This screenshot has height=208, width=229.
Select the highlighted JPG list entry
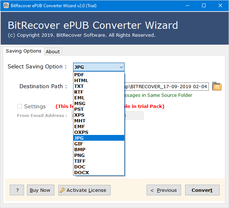[x=99, y=138]
